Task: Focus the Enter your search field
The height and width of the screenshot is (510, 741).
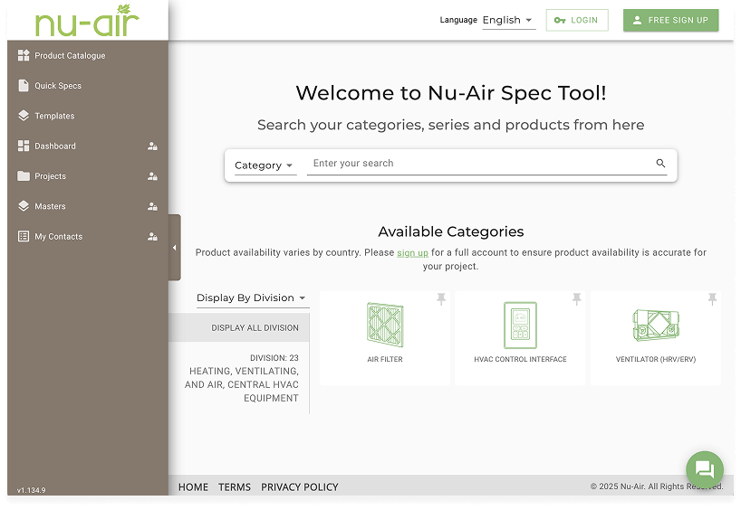Action: (x=480, y=164)
